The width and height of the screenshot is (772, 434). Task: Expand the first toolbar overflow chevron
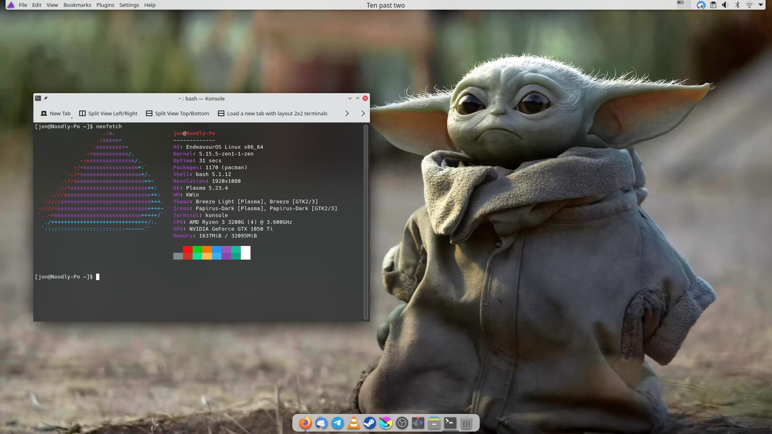(x=347, y=113)
